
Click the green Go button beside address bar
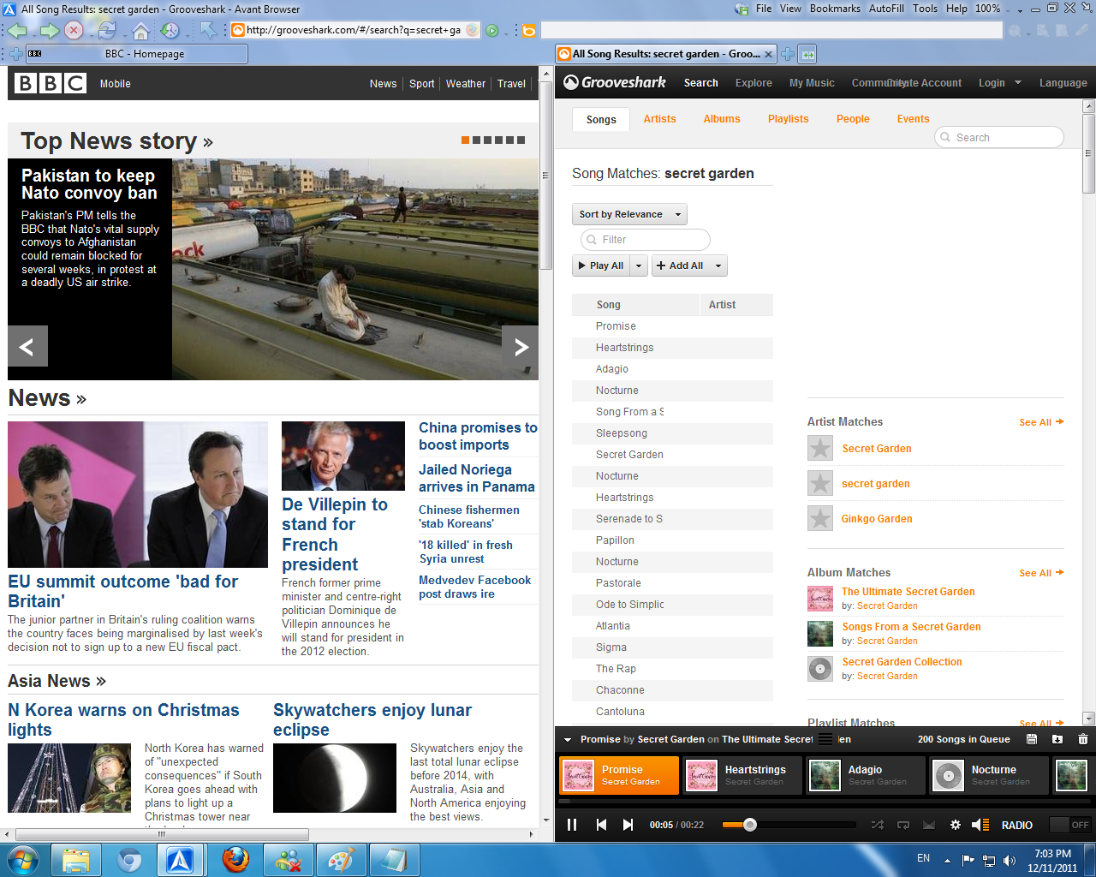click(492, 31)
